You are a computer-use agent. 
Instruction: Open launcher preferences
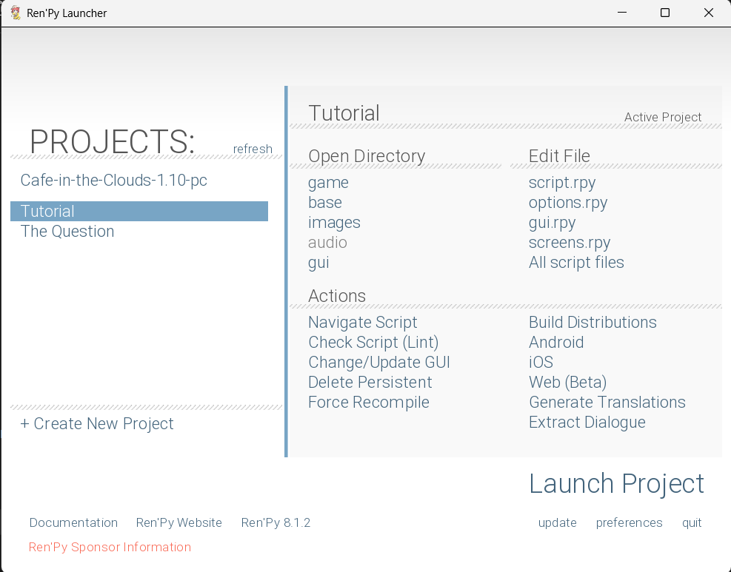point(629,523)
